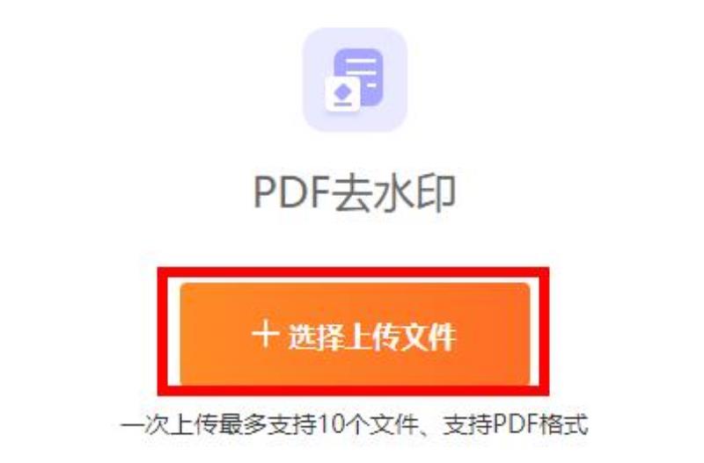
Task: Click the 选择上传文件 text label
Action: (x=371, y=336)
